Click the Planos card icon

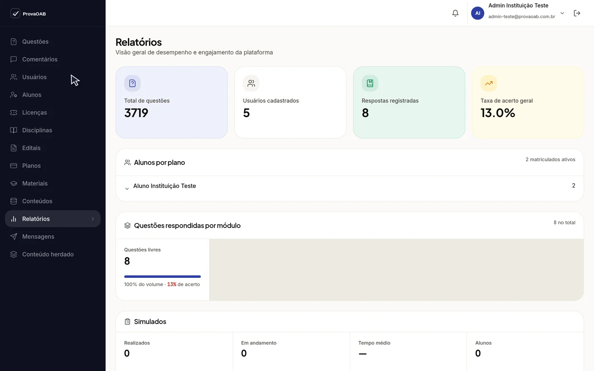tap(14, 166)
